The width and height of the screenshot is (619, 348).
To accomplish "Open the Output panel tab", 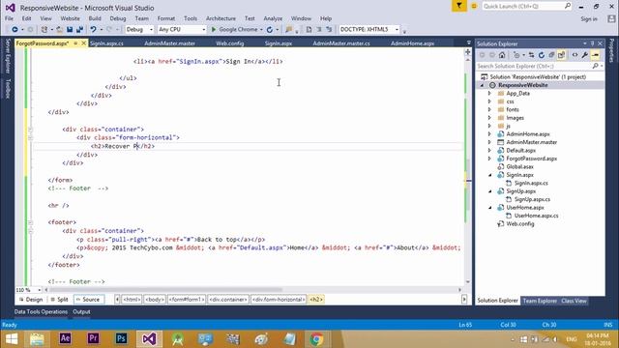I will [81, 311].
